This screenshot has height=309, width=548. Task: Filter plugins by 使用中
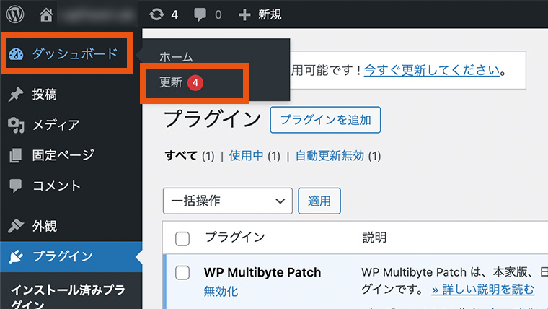click(246, 156)
